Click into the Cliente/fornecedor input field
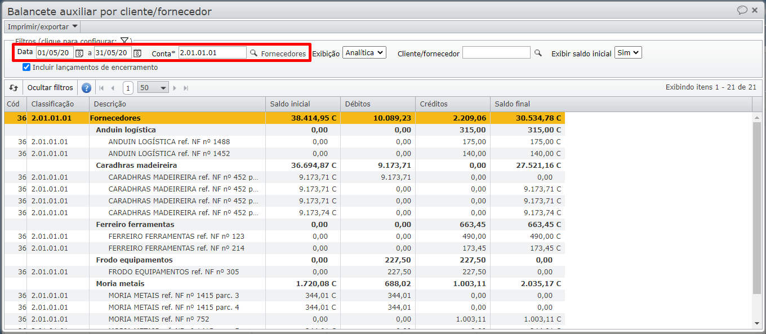 point(496,53)
